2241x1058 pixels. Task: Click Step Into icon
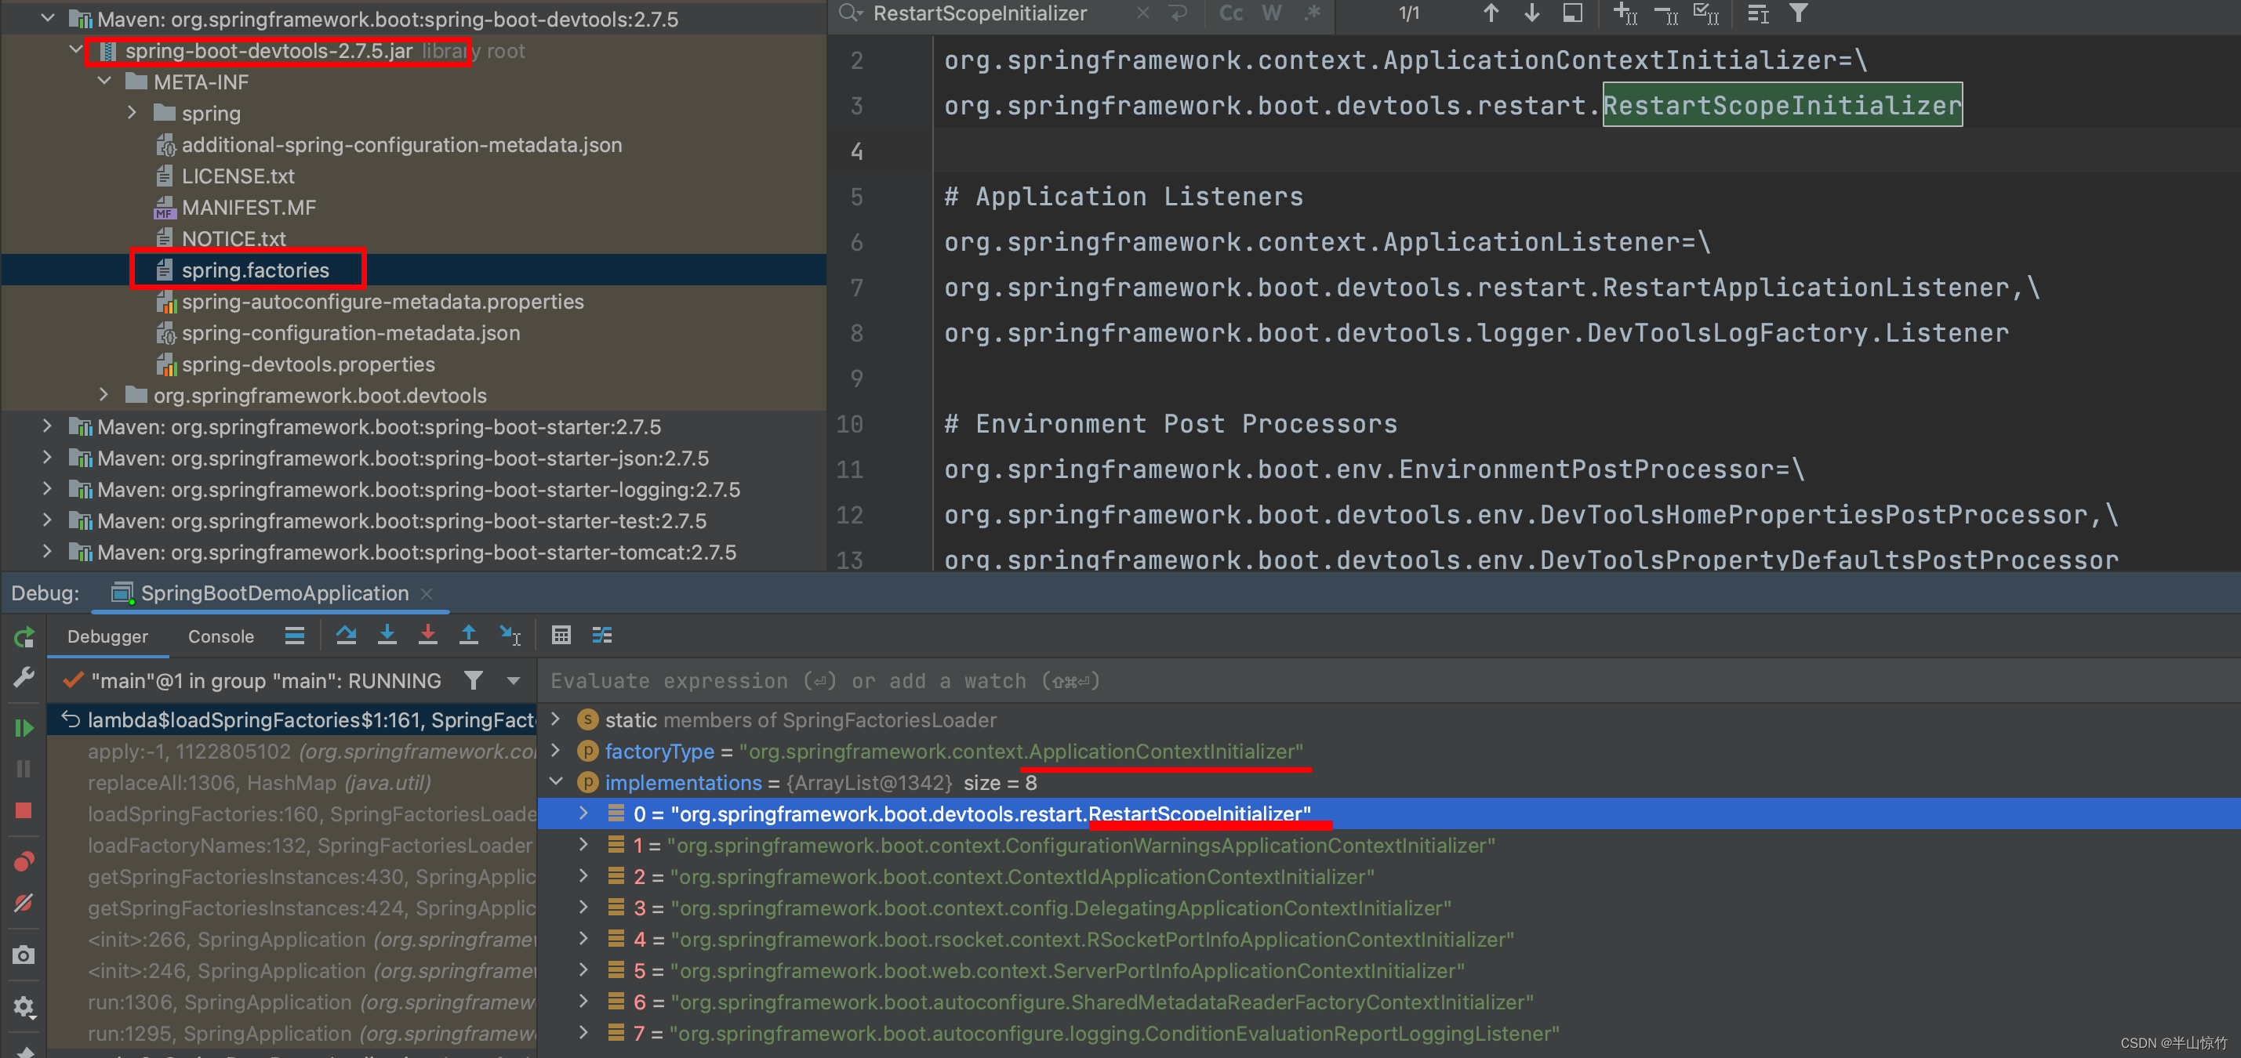point(387,636)
